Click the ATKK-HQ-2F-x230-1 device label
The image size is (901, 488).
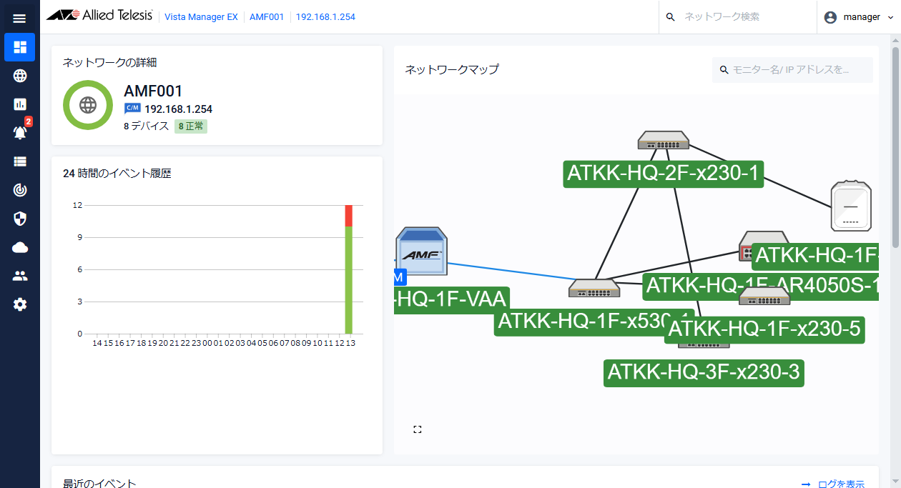coord(664,174)
